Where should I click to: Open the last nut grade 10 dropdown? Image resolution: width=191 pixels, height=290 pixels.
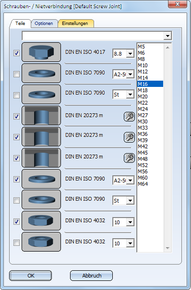click(130, 243)
